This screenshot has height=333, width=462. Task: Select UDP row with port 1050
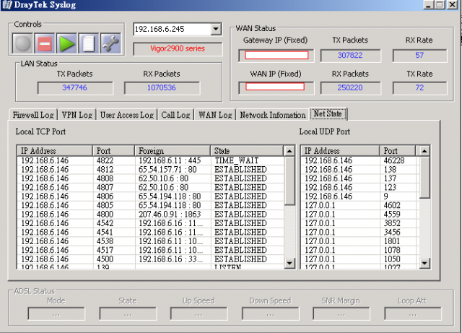point(359,259)
